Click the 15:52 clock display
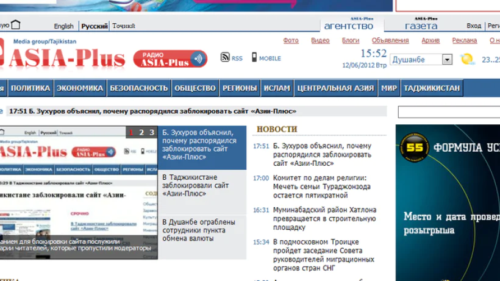Screen dimensions: 500x281 (x=373, y=53)
